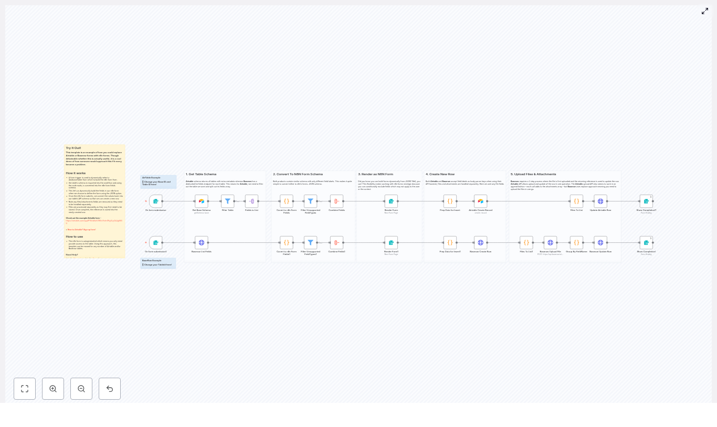Open the Get Base Schema Airtable node
The image size is (717, 427).
(x=202, y=201)
